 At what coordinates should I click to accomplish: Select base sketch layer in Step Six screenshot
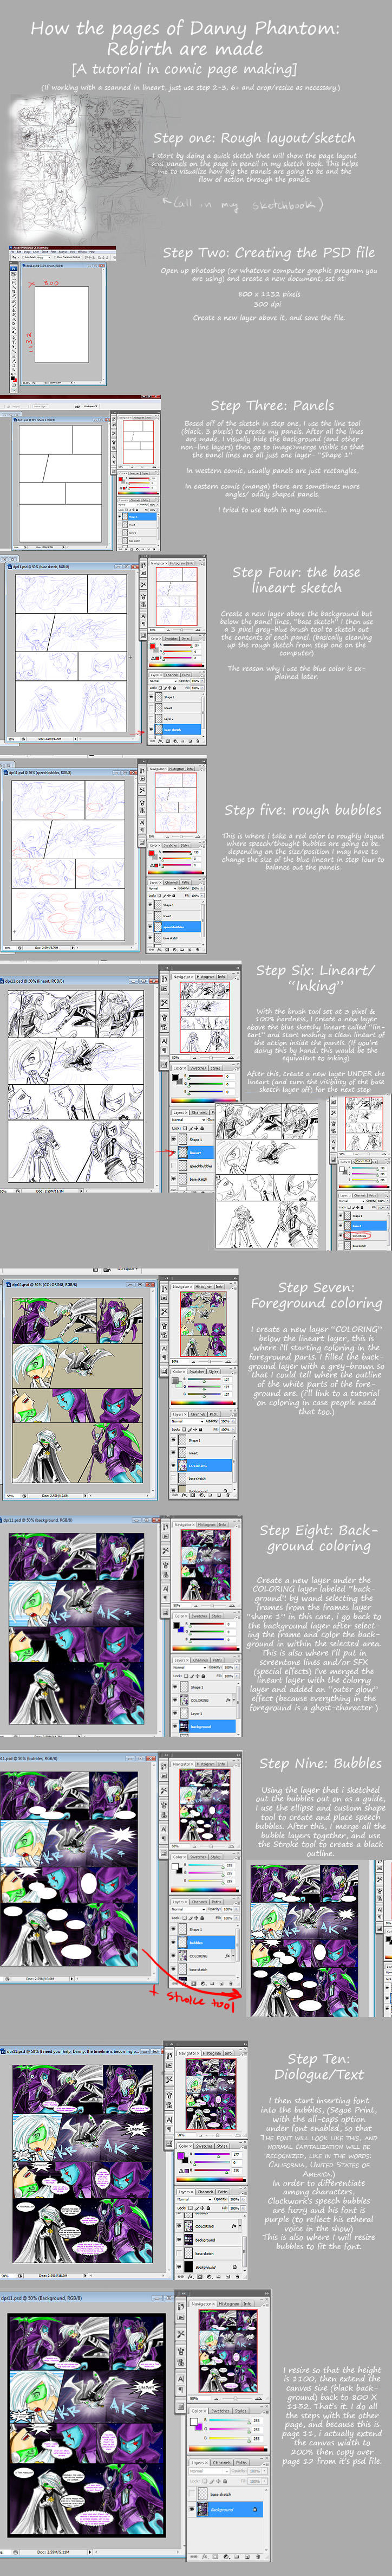pyautogui.click(x=193, y=1179)
